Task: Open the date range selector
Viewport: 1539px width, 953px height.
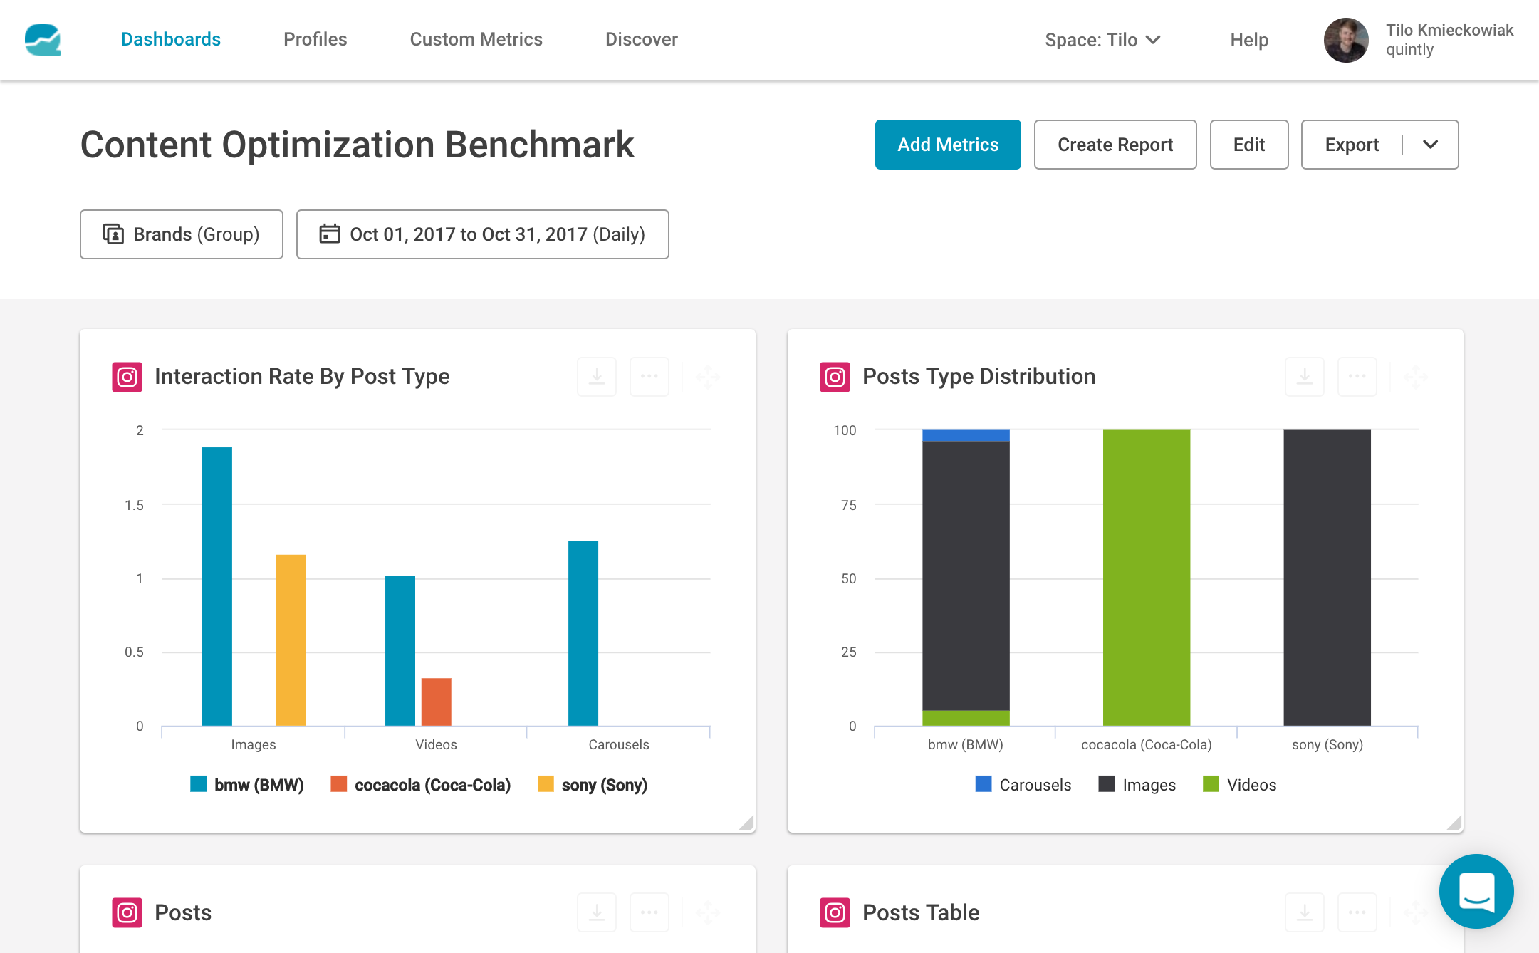Action: coord(482,234)
